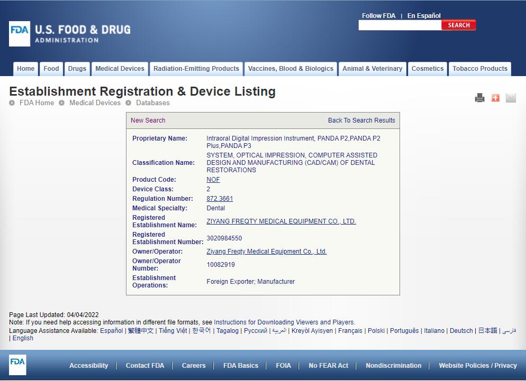This screenshot has height=381, width=526.
Task: Open FDA Basics footer link
Action: (x=241, y=366)
